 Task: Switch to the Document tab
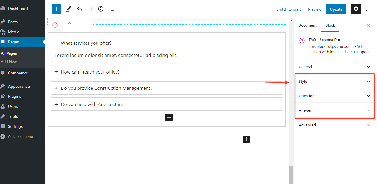pos(307,25)
